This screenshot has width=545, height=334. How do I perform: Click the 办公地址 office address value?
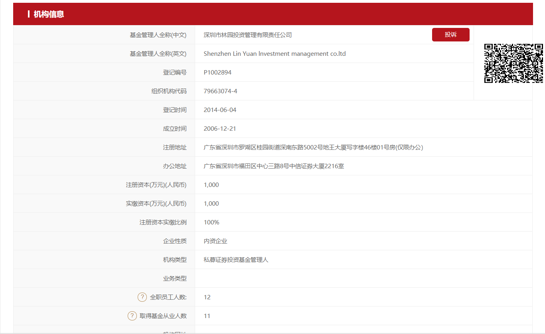(274, 166)
